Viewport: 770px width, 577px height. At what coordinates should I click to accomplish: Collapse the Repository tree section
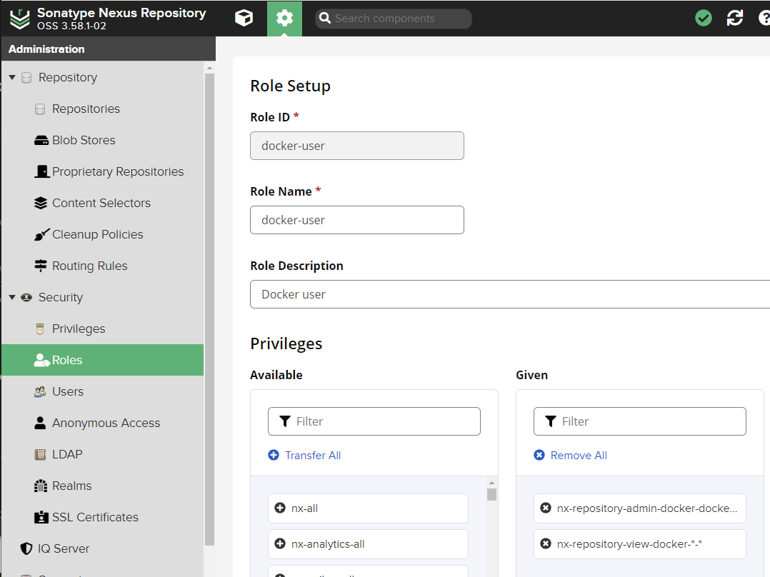tap(12, 77)
